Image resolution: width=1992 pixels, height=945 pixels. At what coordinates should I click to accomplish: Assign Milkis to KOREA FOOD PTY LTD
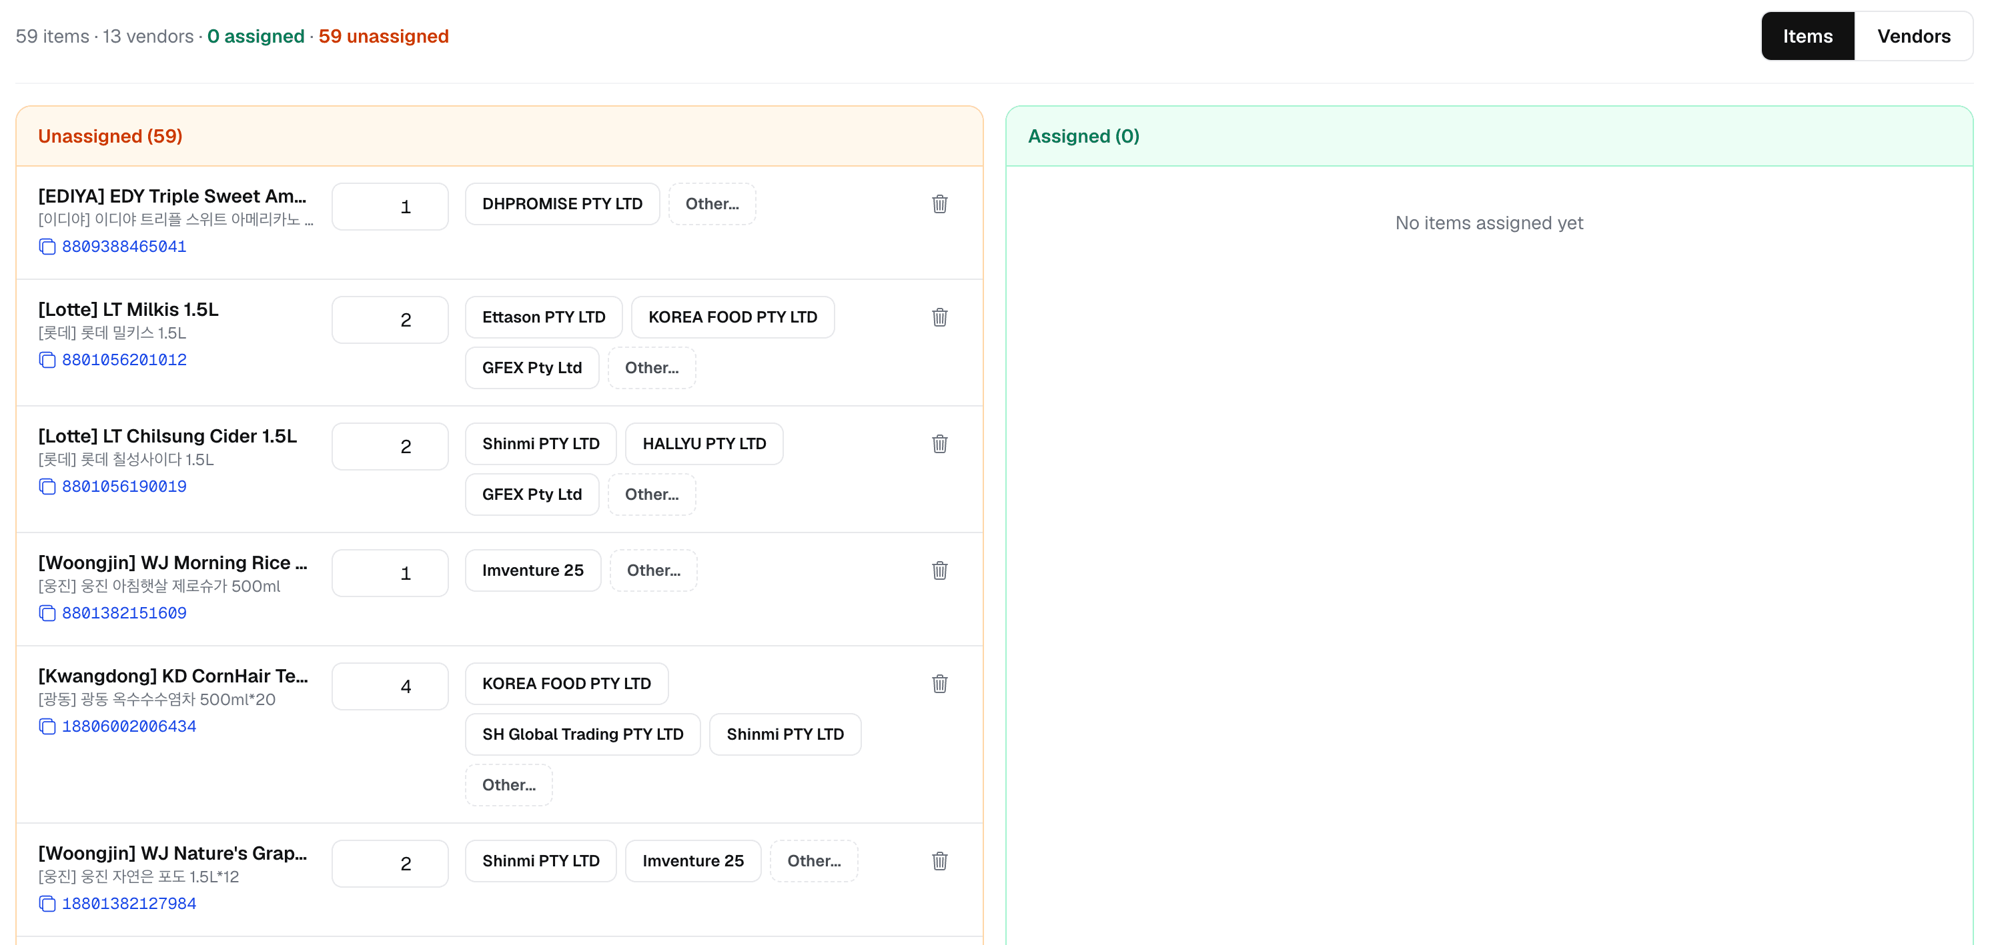[x=732, y=318]
